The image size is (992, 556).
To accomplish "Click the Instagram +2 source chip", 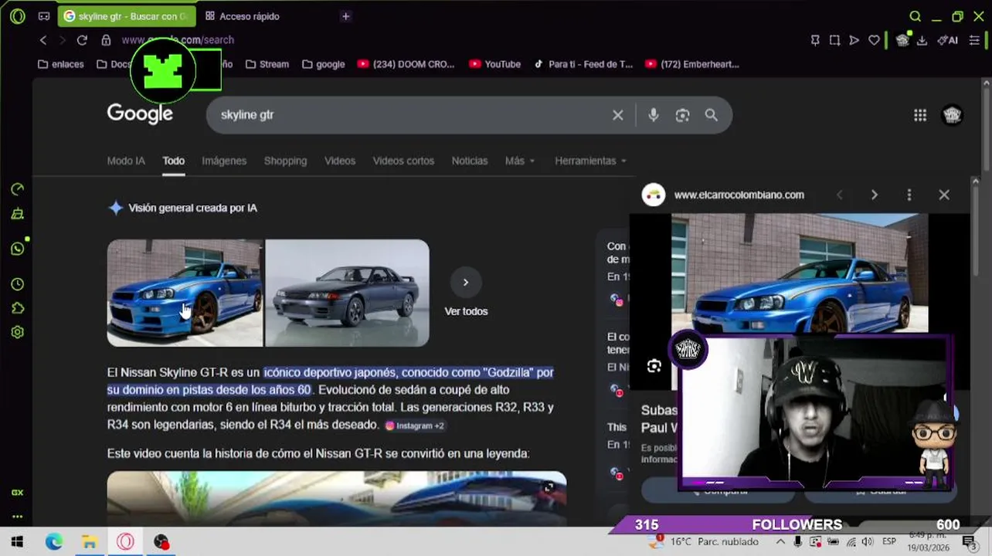I will click(415, 425).
